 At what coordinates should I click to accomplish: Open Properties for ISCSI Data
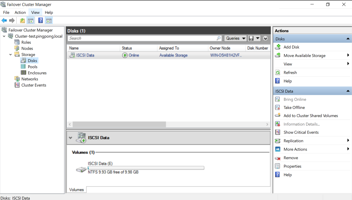point(293,166)
